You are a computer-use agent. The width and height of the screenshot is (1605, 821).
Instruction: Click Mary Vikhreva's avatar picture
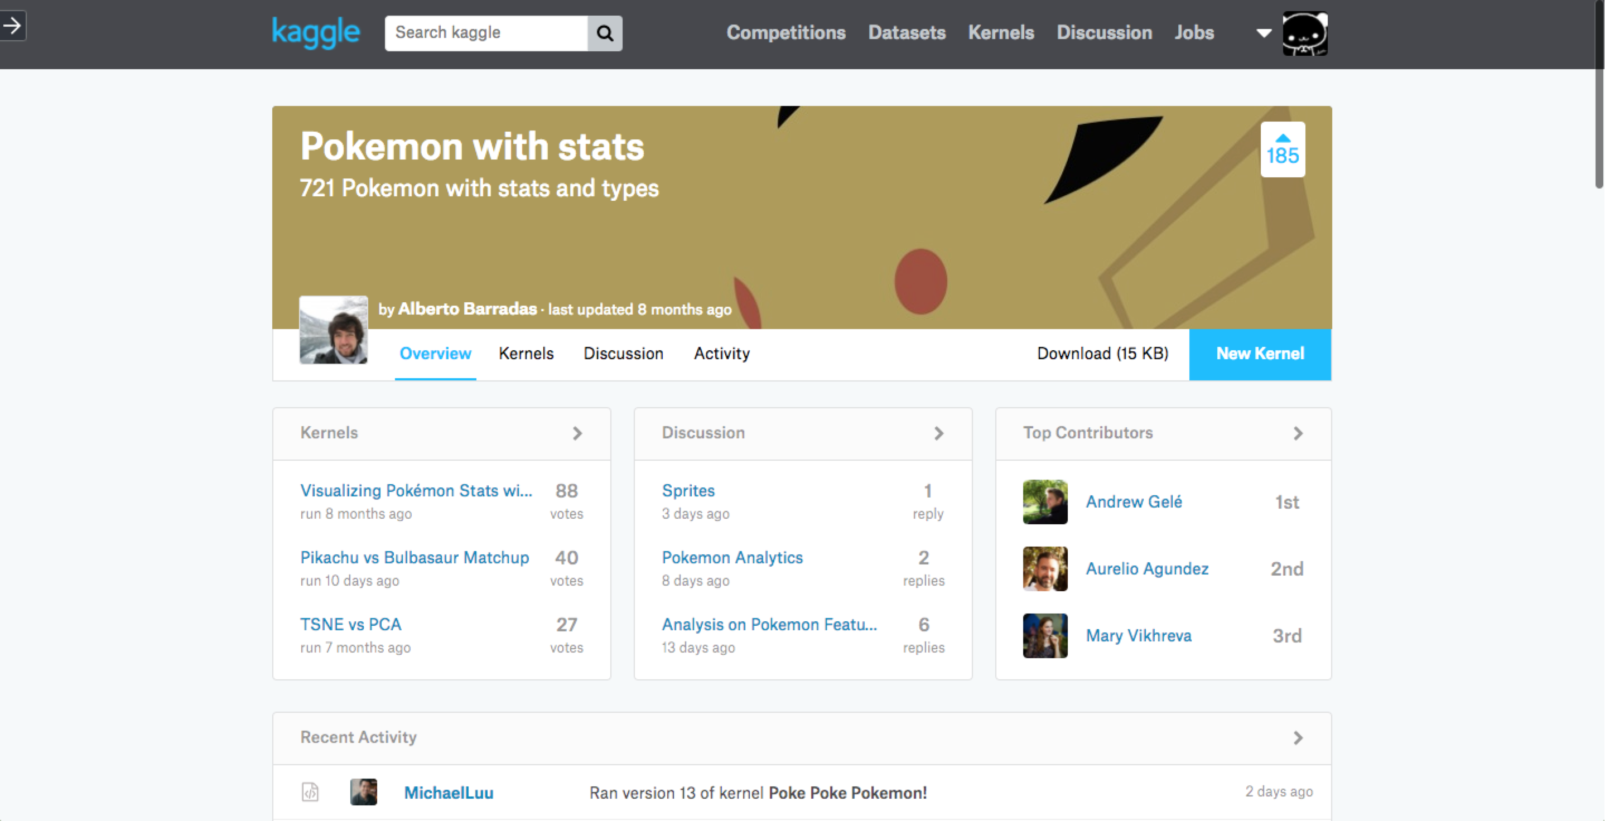[x=1045, y=635]
